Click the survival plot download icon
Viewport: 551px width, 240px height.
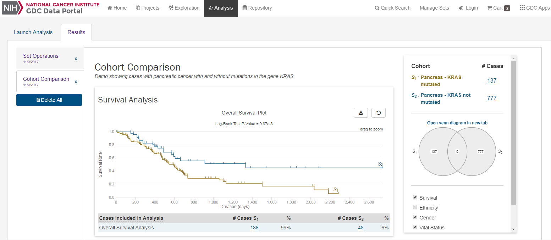[361, 113]
